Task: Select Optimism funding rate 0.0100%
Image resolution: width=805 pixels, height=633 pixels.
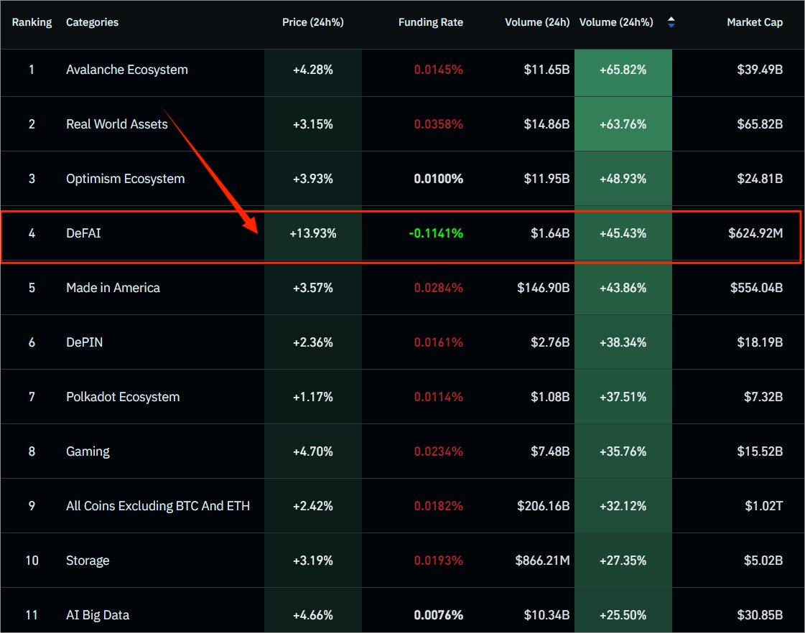Action: pos(439,179)
